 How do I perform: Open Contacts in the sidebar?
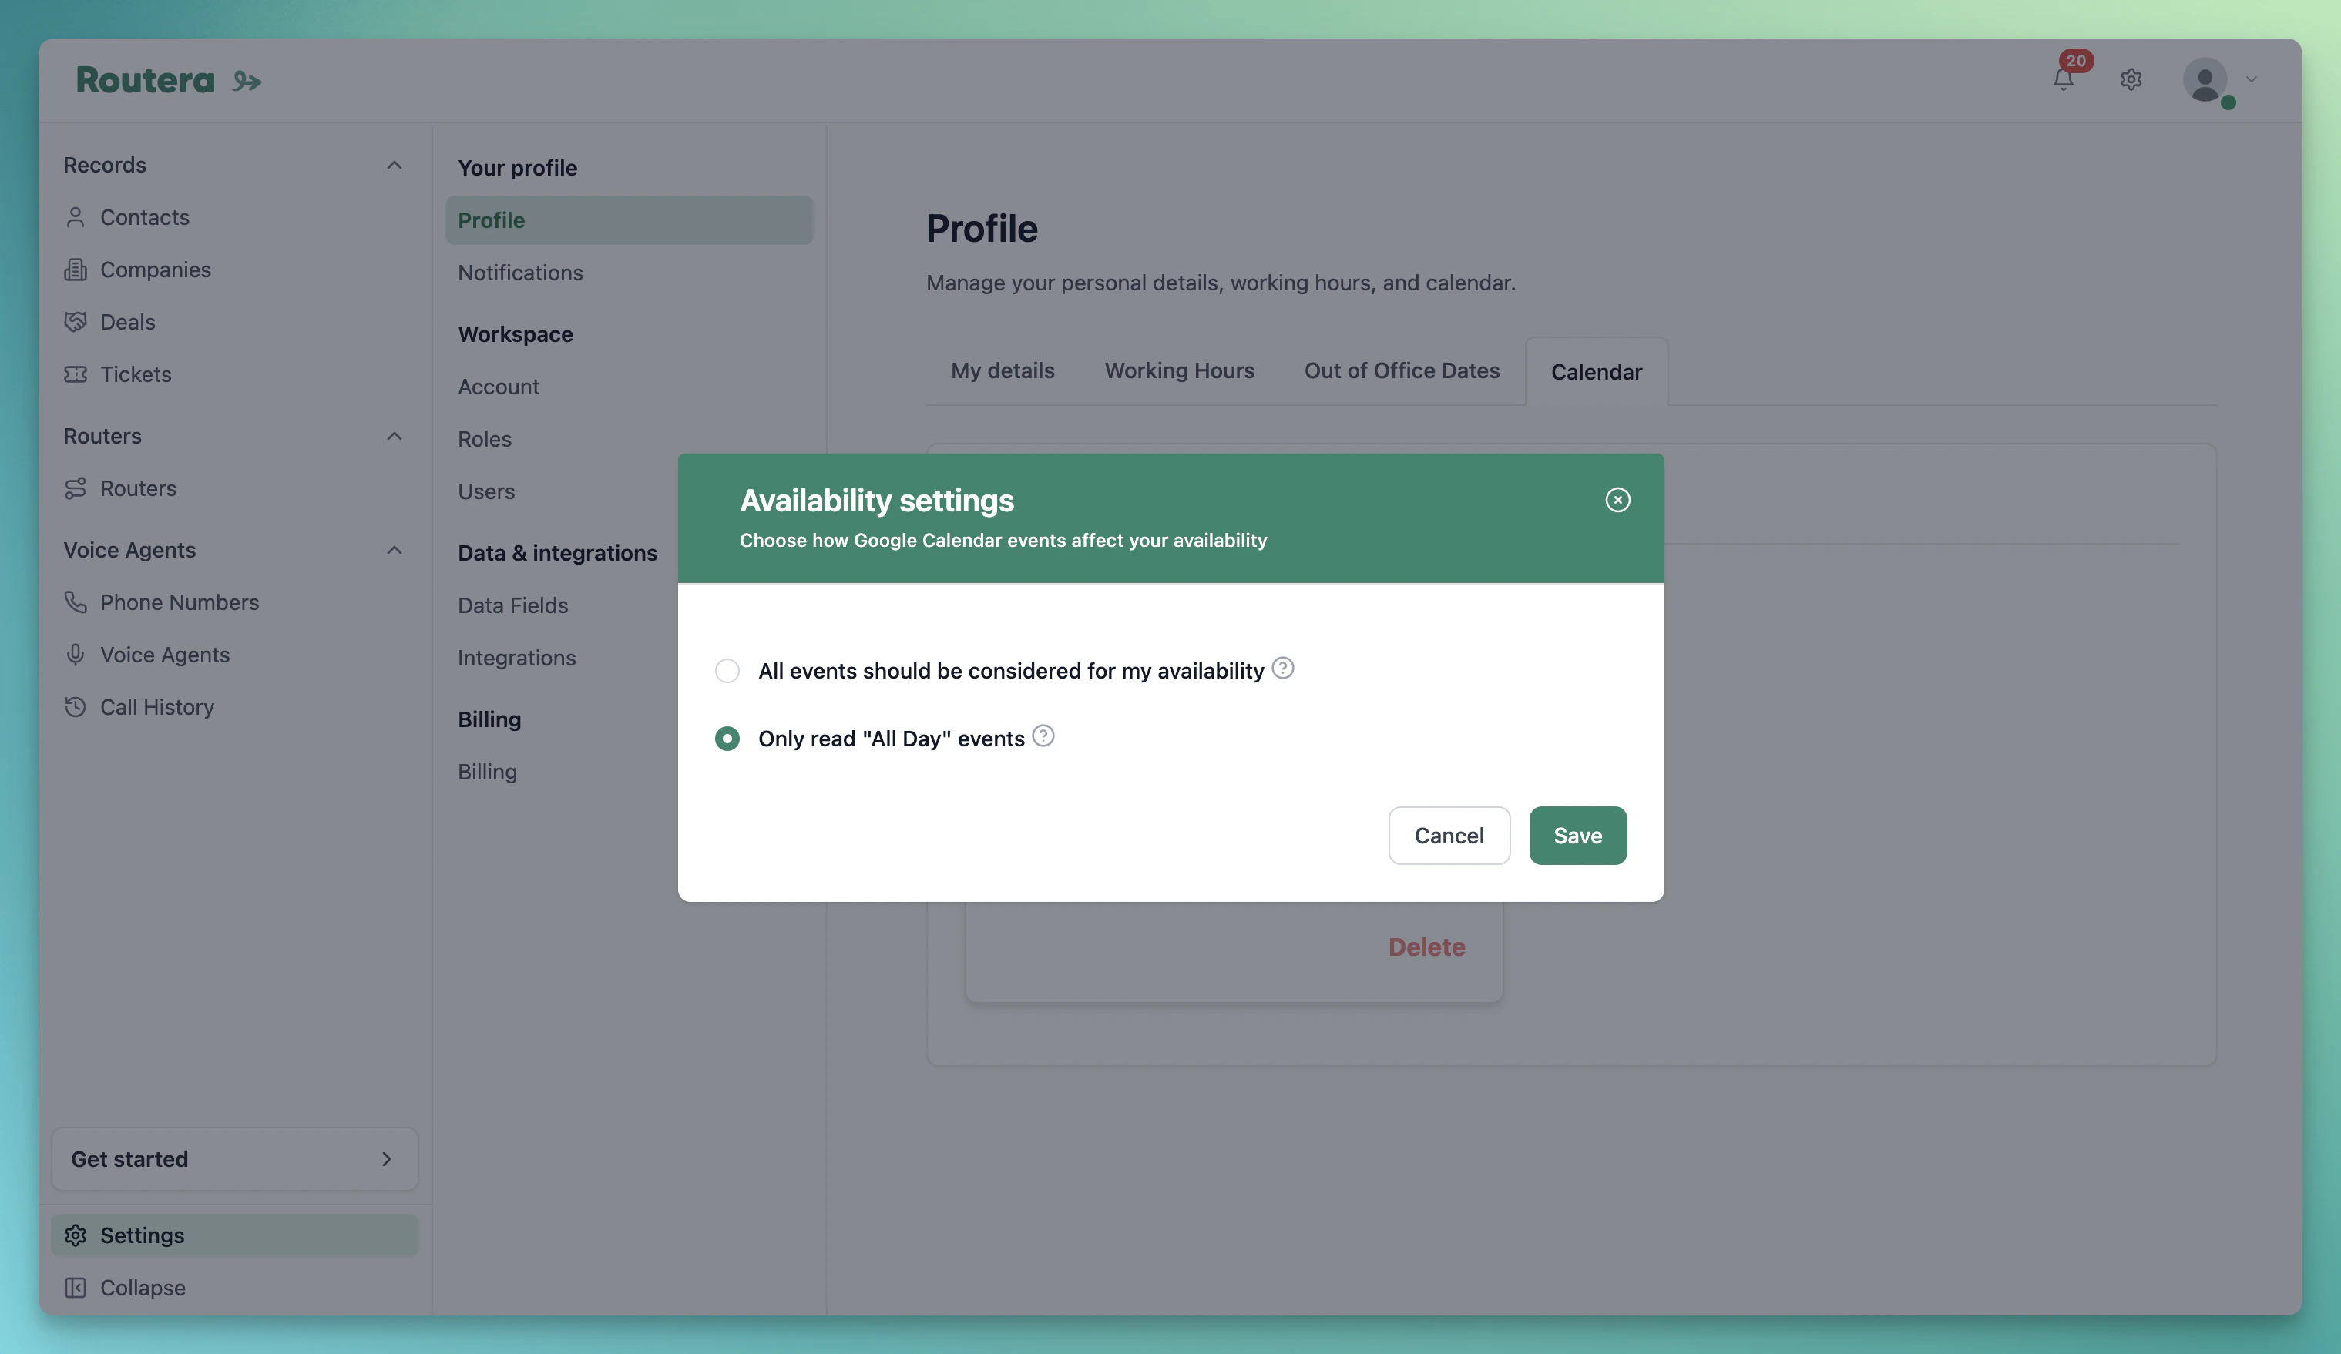click(234, 217)
